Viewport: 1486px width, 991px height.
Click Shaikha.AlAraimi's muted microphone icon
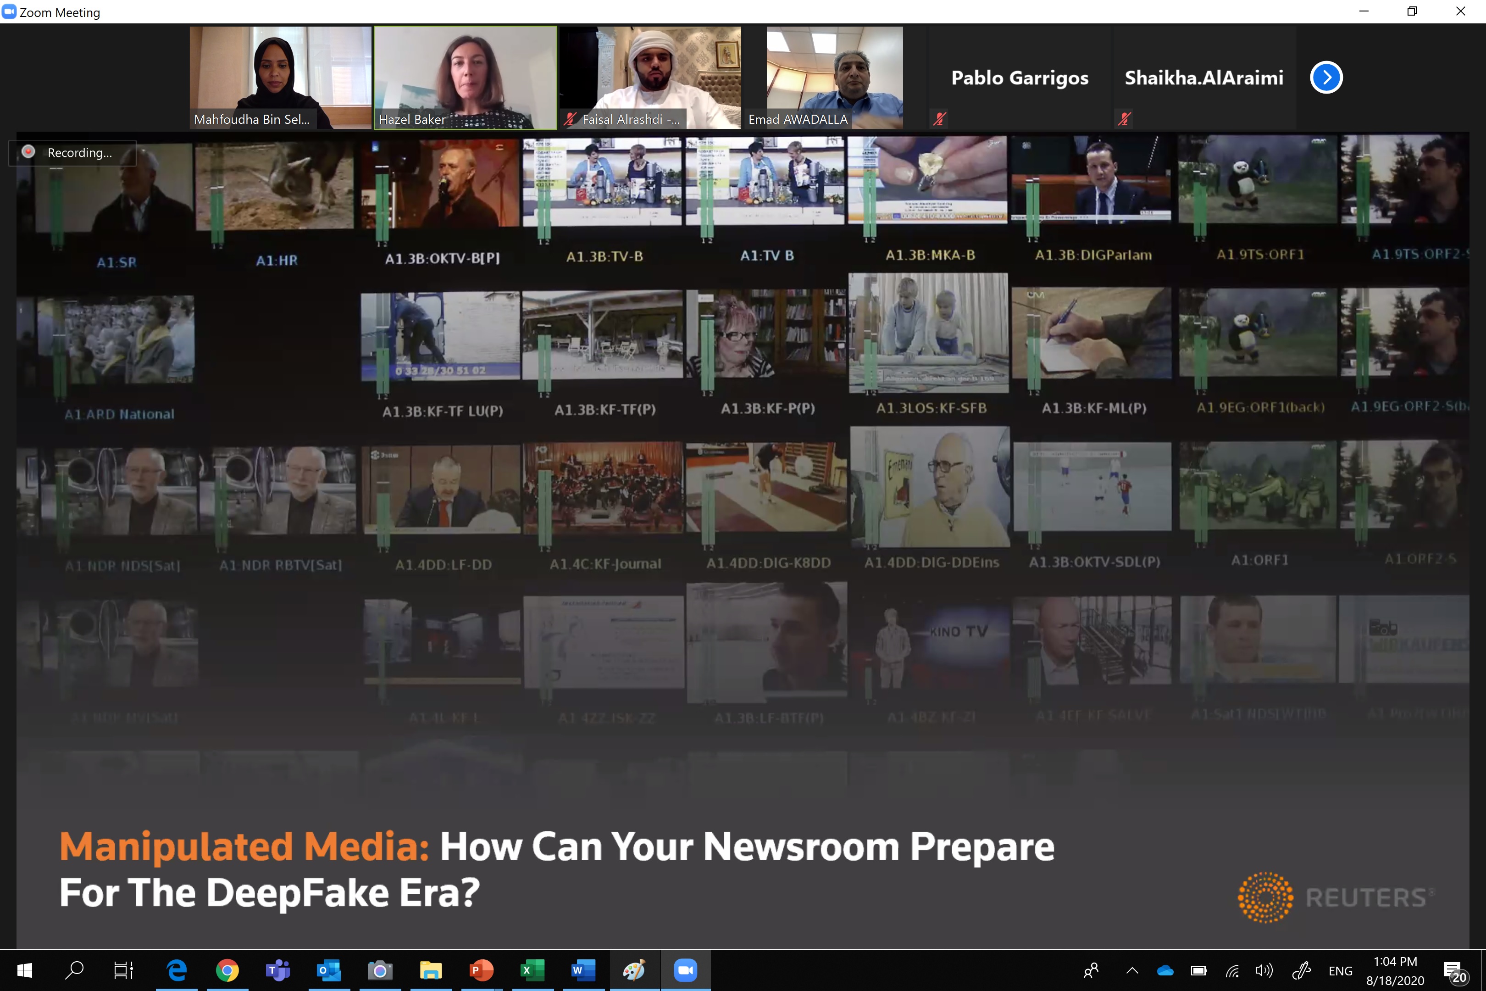(x=1123, y=119)
